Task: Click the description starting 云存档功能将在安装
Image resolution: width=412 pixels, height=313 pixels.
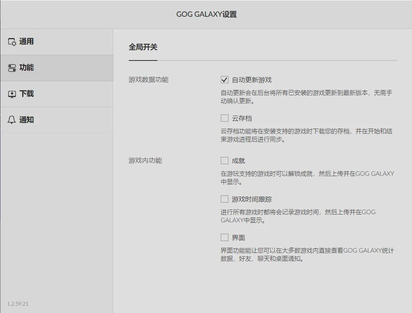Action: [x=307, y=135]
